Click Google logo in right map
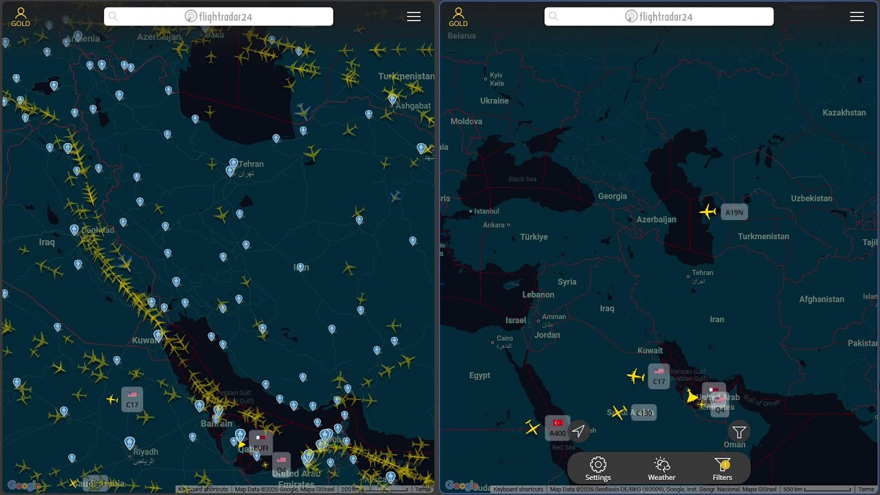880x495 pixels. [x=462, y=485]
